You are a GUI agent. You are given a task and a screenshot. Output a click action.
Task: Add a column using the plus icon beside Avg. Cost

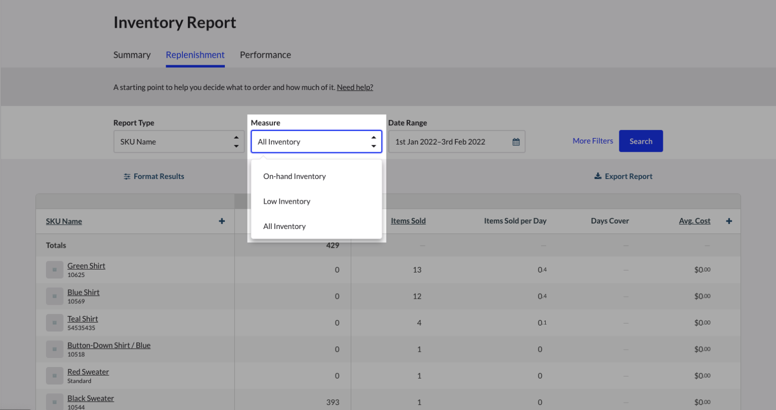click(x=729, y=221)
